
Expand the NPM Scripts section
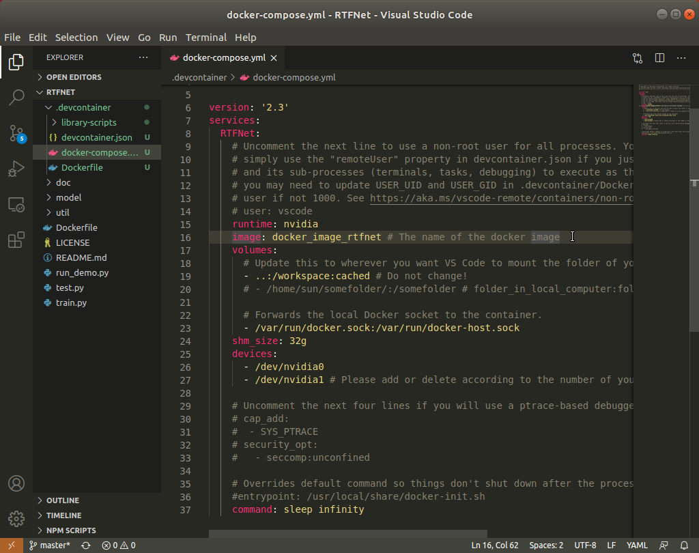click(97, 530)
